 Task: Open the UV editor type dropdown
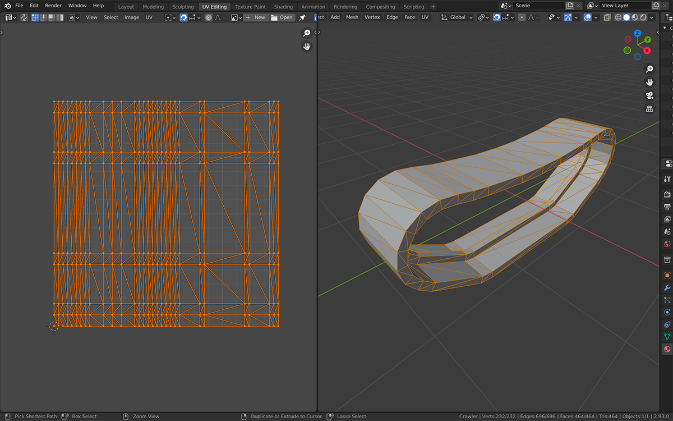11,17
